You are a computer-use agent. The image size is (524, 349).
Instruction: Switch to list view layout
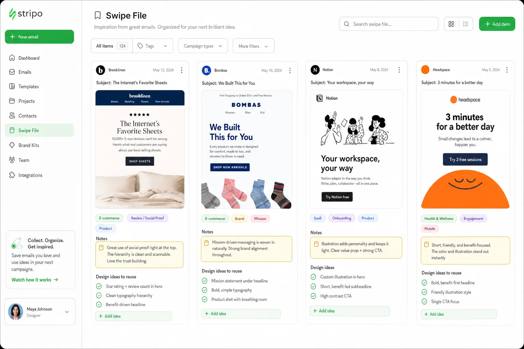pos(466,24)
